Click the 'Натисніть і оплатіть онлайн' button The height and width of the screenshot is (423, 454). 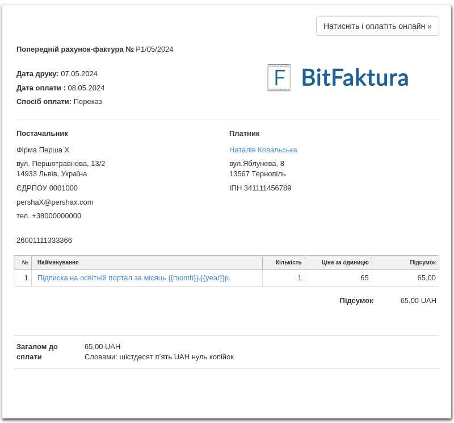coord(377,26)
